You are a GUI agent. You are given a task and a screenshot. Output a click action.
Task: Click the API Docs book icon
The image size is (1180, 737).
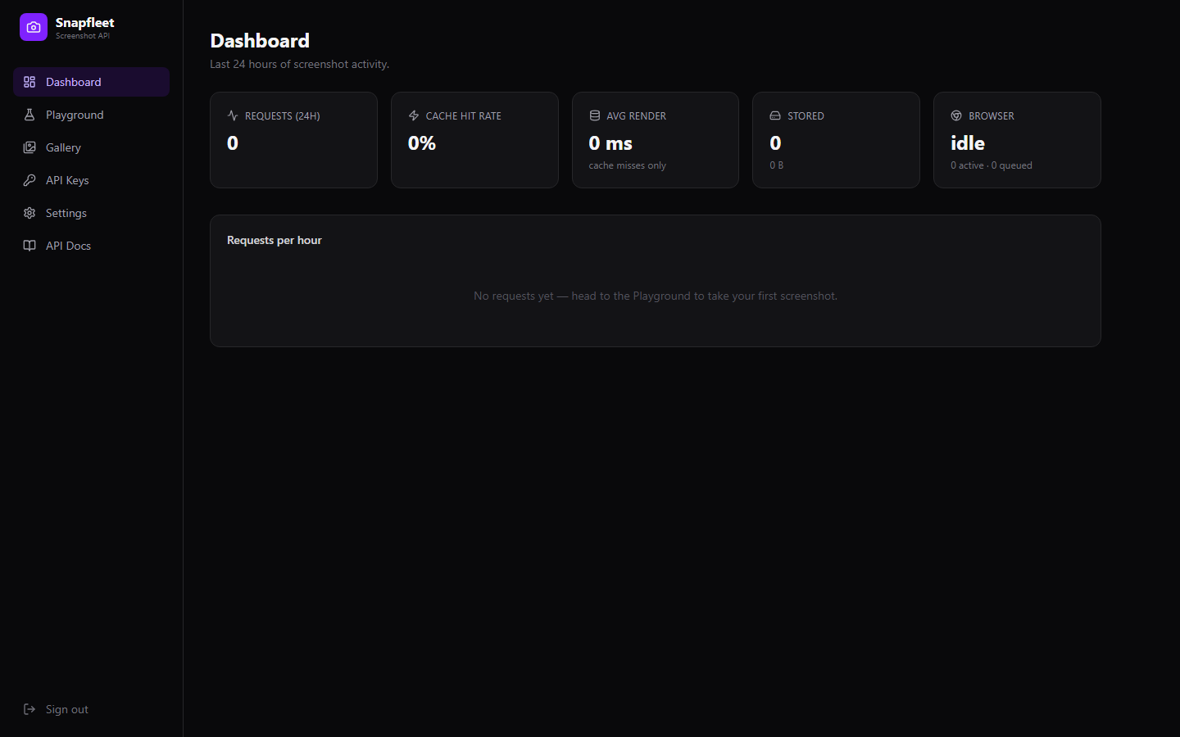pyautogui.click(x=29, y=246)
